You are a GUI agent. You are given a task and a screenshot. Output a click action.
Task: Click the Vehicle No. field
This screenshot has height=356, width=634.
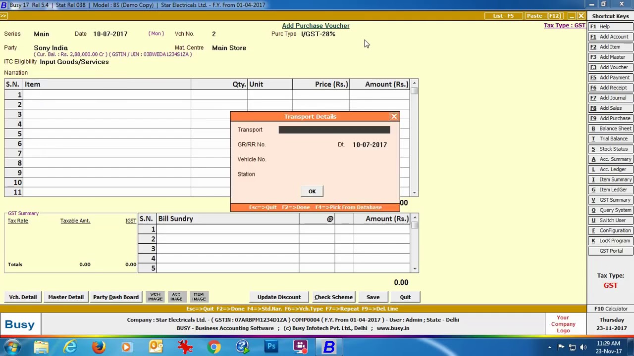[334, 159]
